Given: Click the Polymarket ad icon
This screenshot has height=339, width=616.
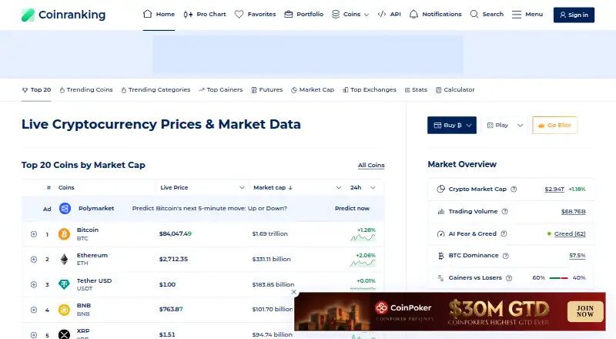Looking at the screenshot, I should click(x=65, y=209).
